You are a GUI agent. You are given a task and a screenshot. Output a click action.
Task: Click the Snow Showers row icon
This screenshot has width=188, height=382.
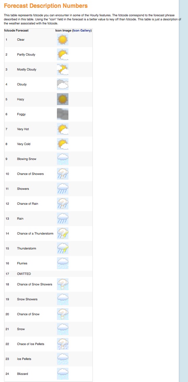pos(63,299)
